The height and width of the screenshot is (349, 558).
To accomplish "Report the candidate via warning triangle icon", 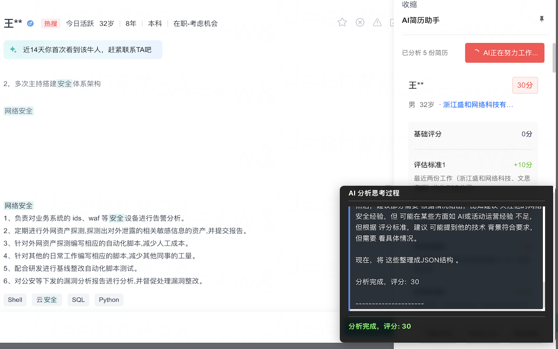I will pyautogui.click(x=377, y=22).
